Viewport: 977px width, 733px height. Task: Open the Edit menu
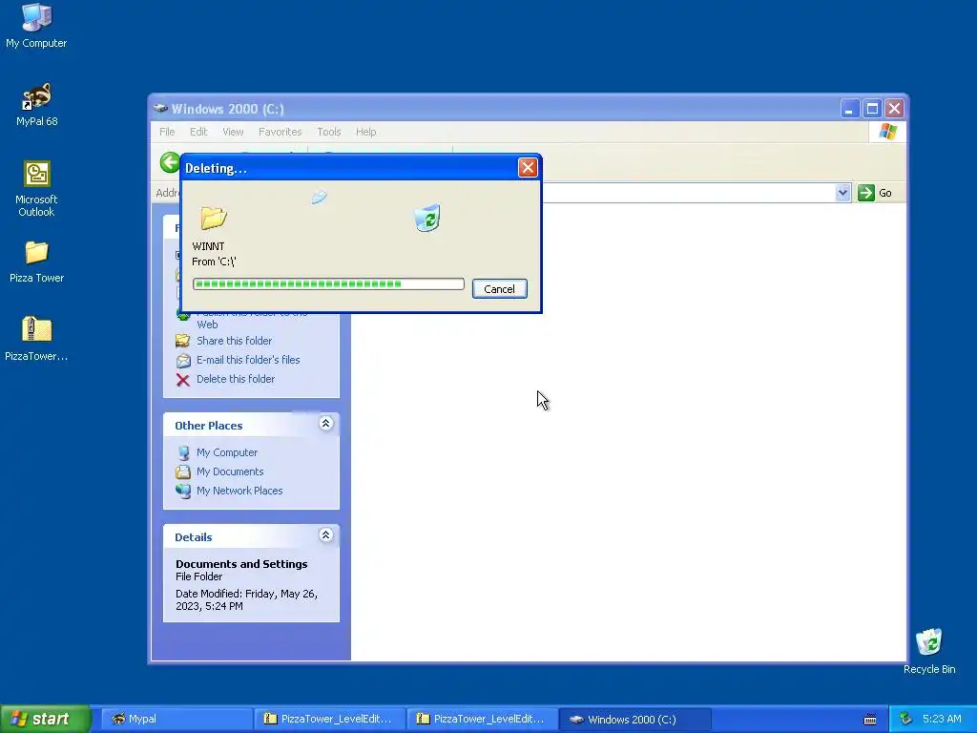point(198,132)
